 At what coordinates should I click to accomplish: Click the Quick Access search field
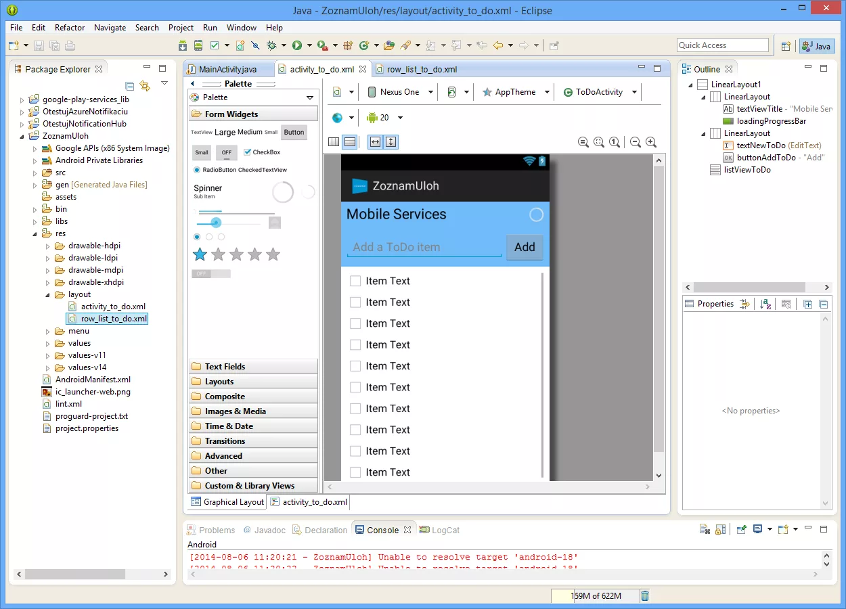pyautogui.click(x=723, y=45)
